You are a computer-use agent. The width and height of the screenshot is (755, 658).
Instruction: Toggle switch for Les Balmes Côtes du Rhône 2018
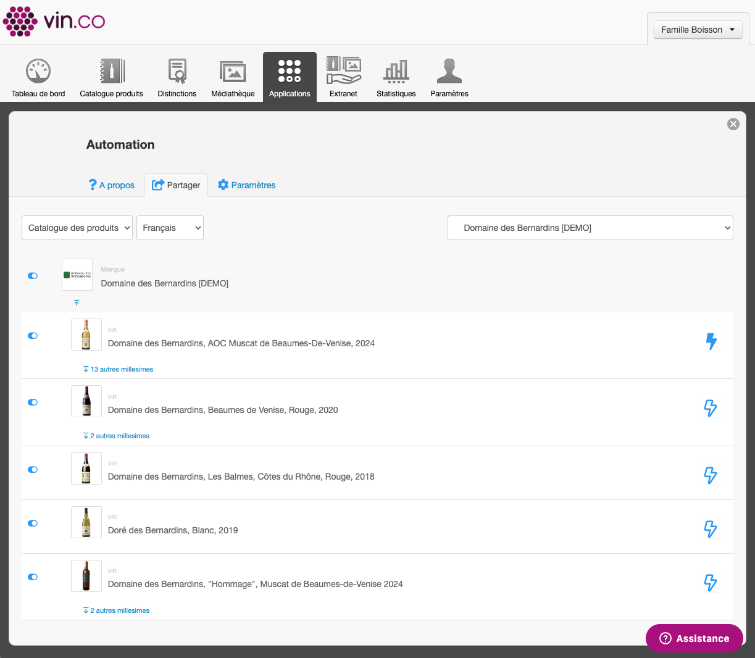[x=33, y=470]
